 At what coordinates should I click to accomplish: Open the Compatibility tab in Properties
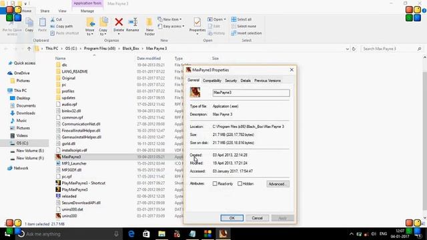[212, 81]
